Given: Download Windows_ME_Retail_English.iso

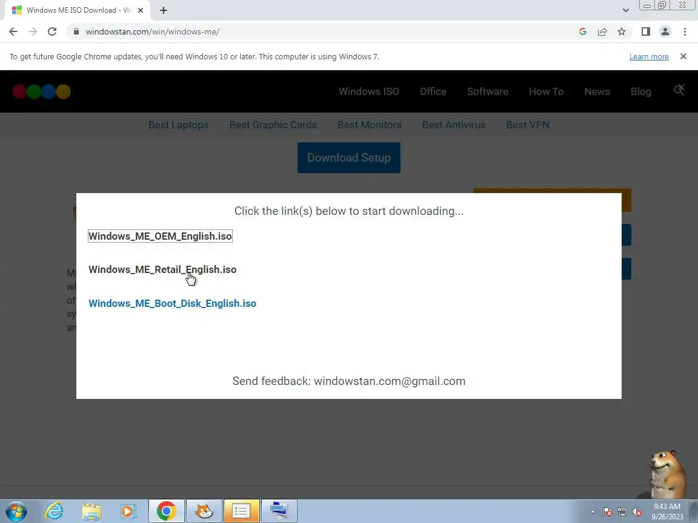Looking at the screenshot, I should (162, 269).
